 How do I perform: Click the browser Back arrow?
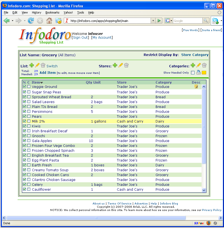[7, 21]
